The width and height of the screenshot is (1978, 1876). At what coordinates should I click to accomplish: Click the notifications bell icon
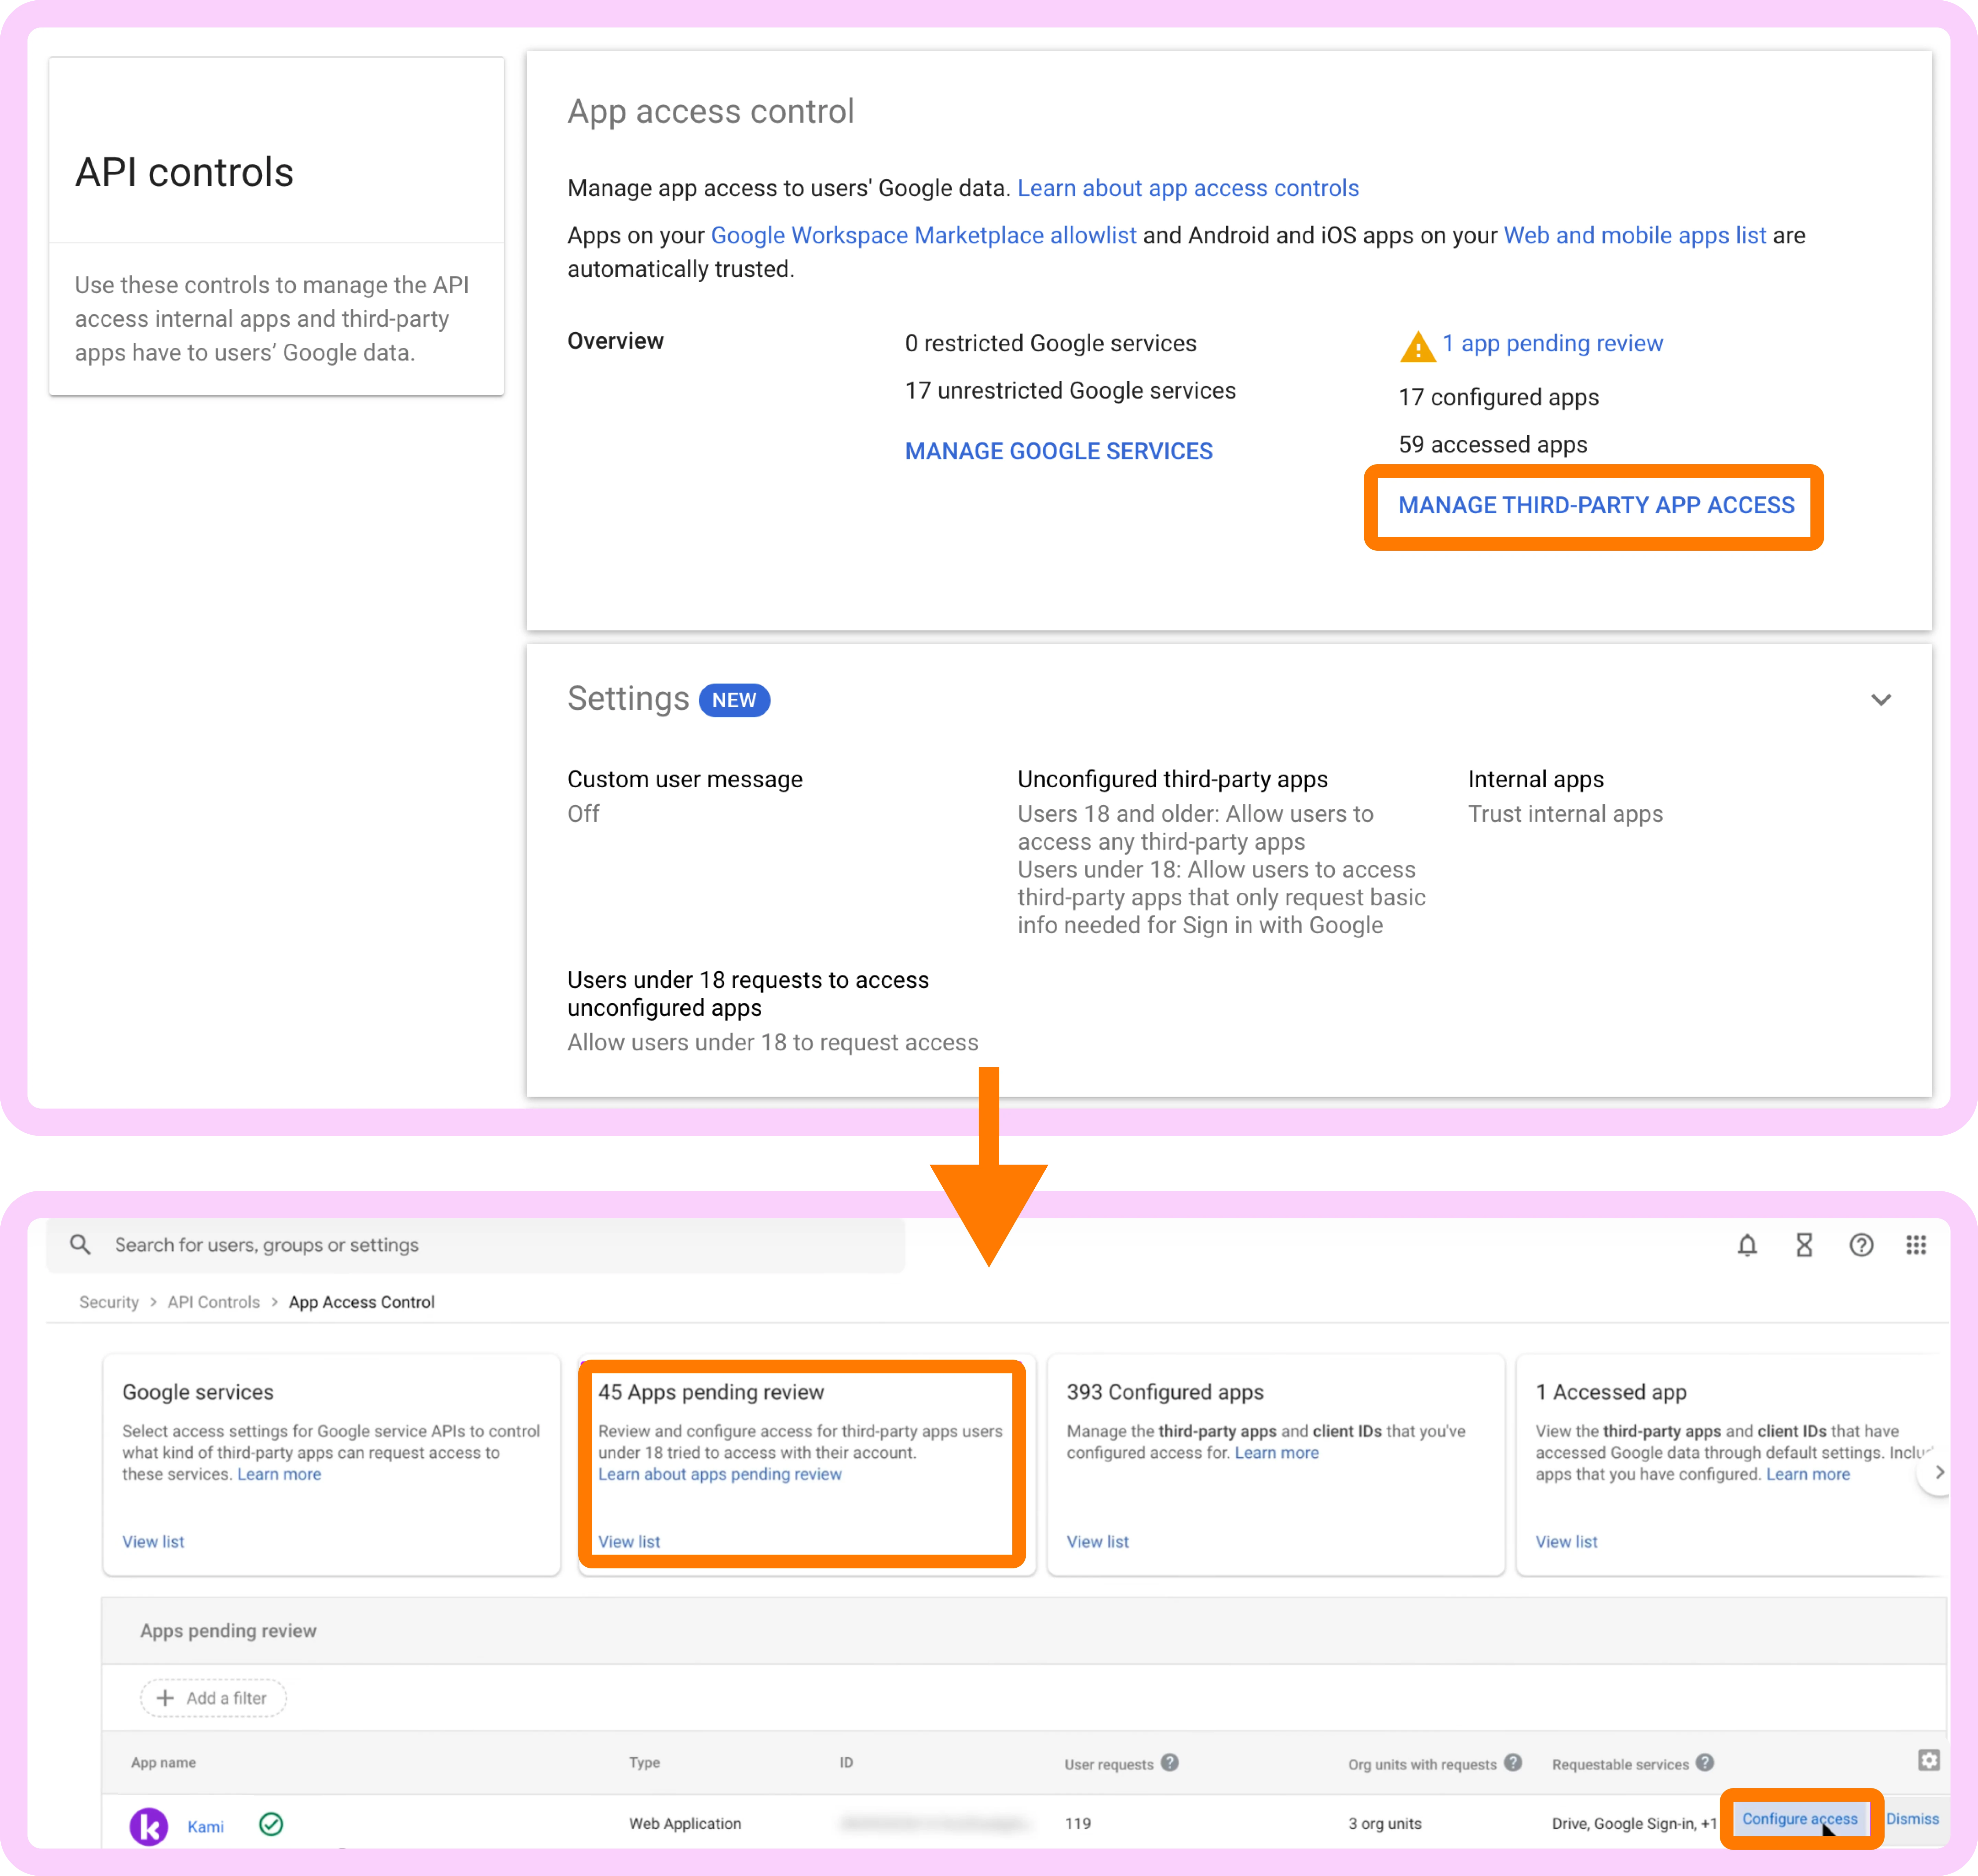[x=1747, y=1245]
